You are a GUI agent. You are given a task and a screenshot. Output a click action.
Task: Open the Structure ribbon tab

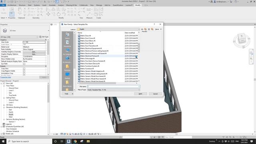click(22, 5)
